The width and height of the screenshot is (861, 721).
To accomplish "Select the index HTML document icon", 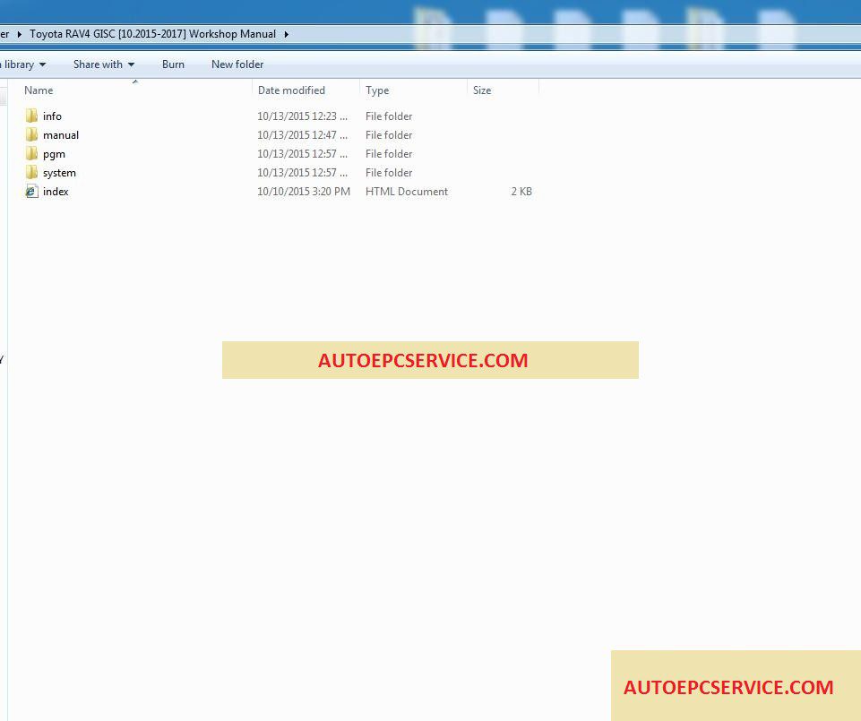I will point(32,191).
